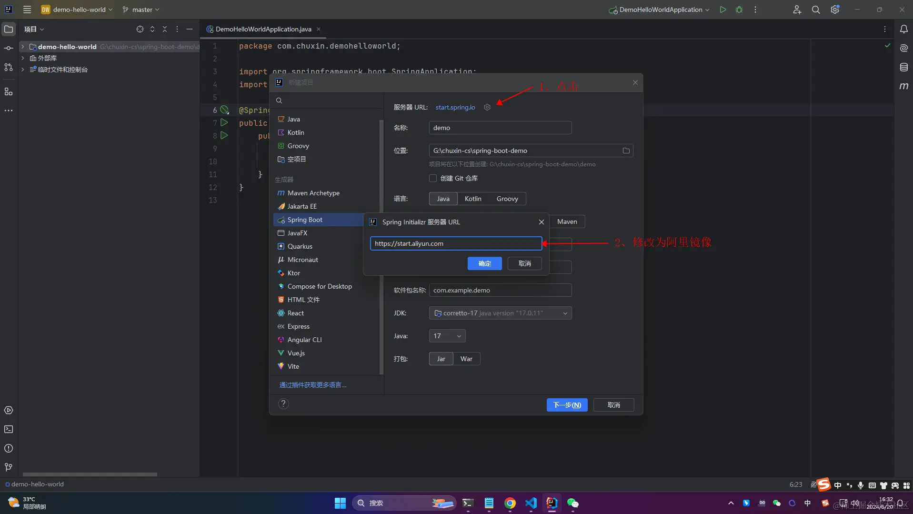913x514 pixels.
Task: Click 取消 in Spring Initializr URL dialog
Action: coord(524,263)
